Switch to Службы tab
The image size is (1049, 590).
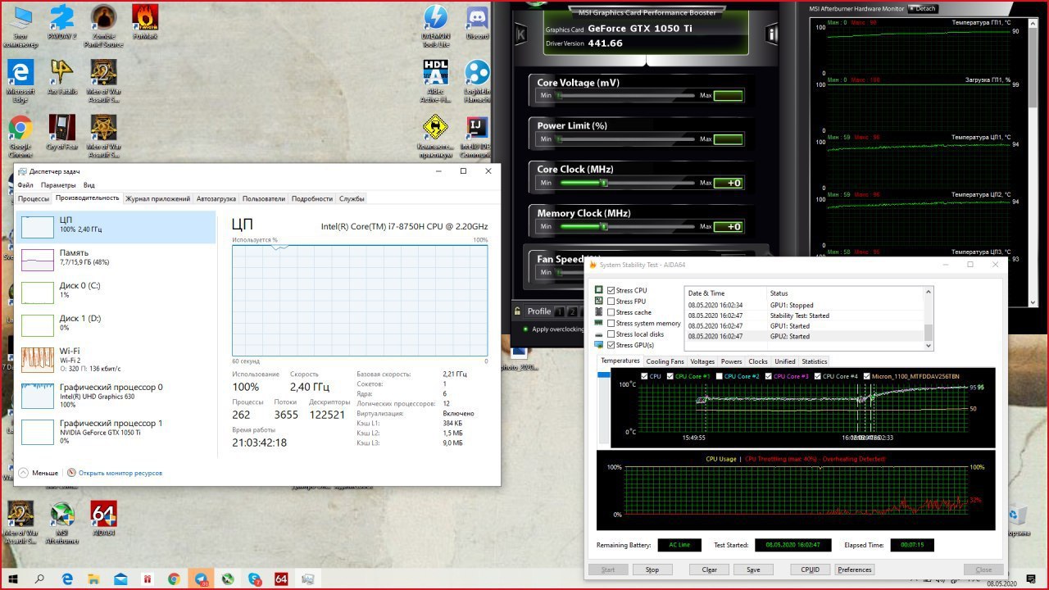click(352, 198)
